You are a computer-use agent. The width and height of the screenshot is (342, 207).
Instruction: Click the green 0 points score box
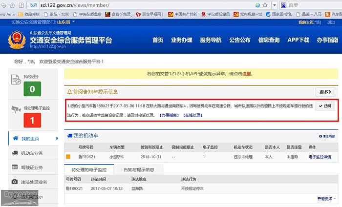32,89
